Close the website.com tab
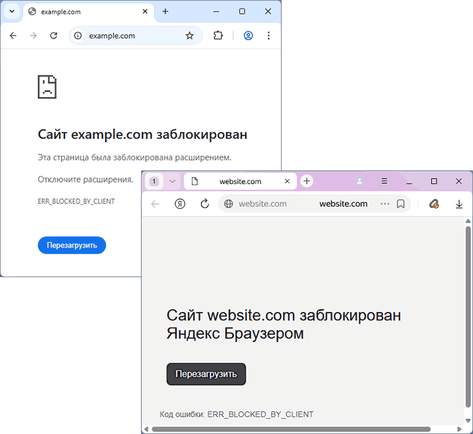473x434 pixels. click(287, 181)
